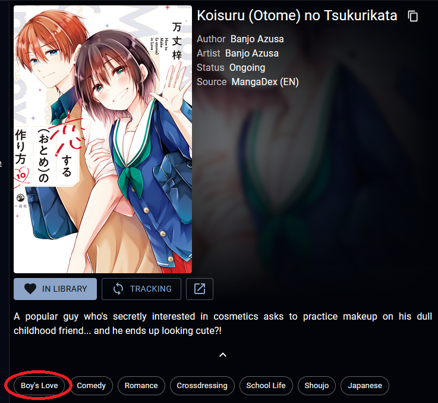Click the heart icon in library button
The width and height of the screenshot is (438, 403).
tap(30, 289)
